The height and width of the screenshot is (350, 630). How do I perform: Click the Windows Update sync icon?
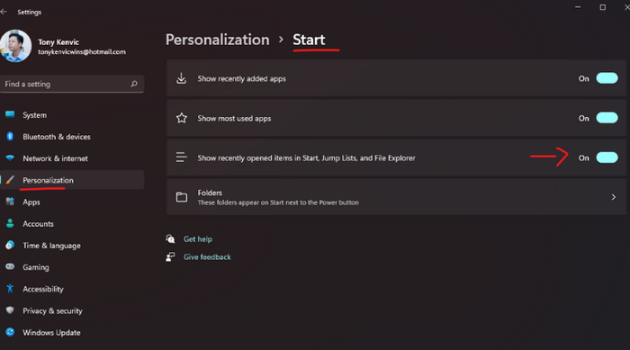[x=10, y=332]
